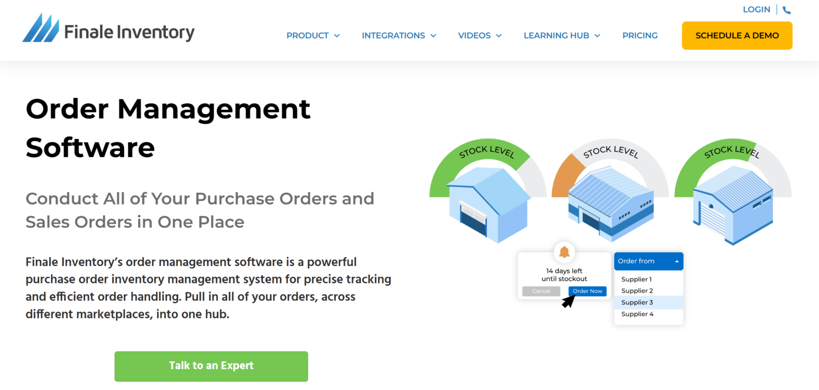This screenshot has height=390, width=819.
Task: Navigate to the PRICING page
Action: 640,35
